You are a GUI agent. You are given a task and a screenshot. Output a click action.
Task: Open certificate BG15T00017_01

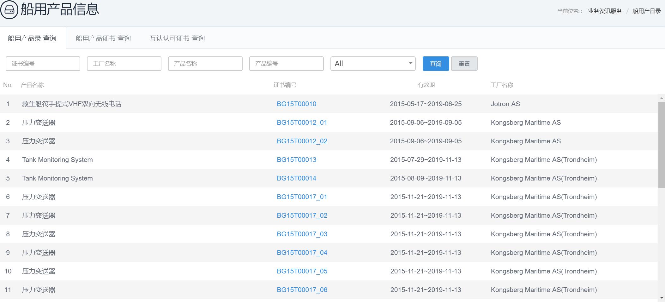coord(302,197)
